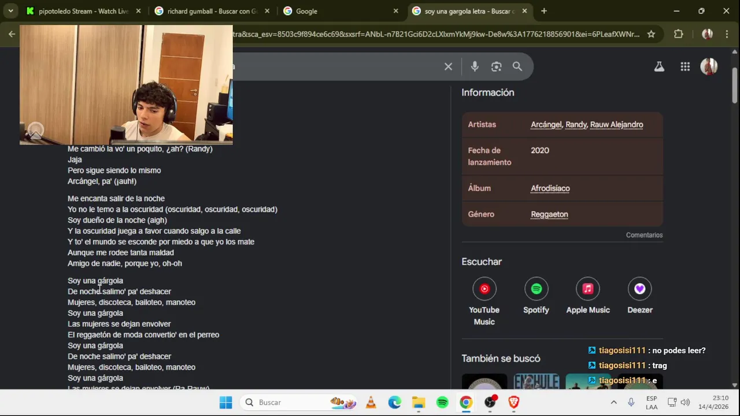This screenshot has height=416, width=740.
Task: Open Randy artist link
Action: 576,125
